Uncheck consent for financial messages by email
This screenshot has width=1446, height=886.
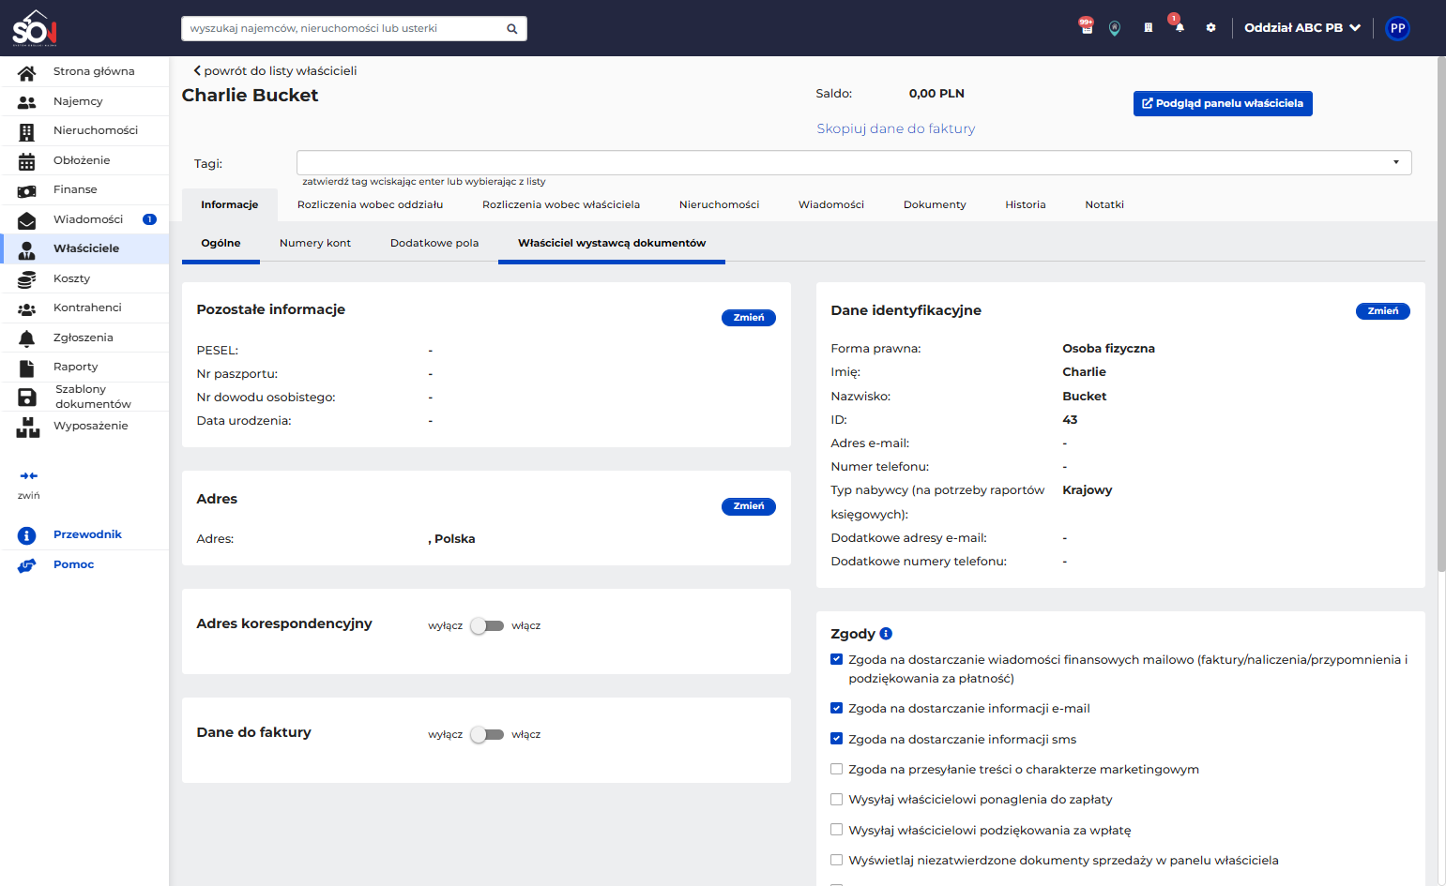tap(837, 659)
